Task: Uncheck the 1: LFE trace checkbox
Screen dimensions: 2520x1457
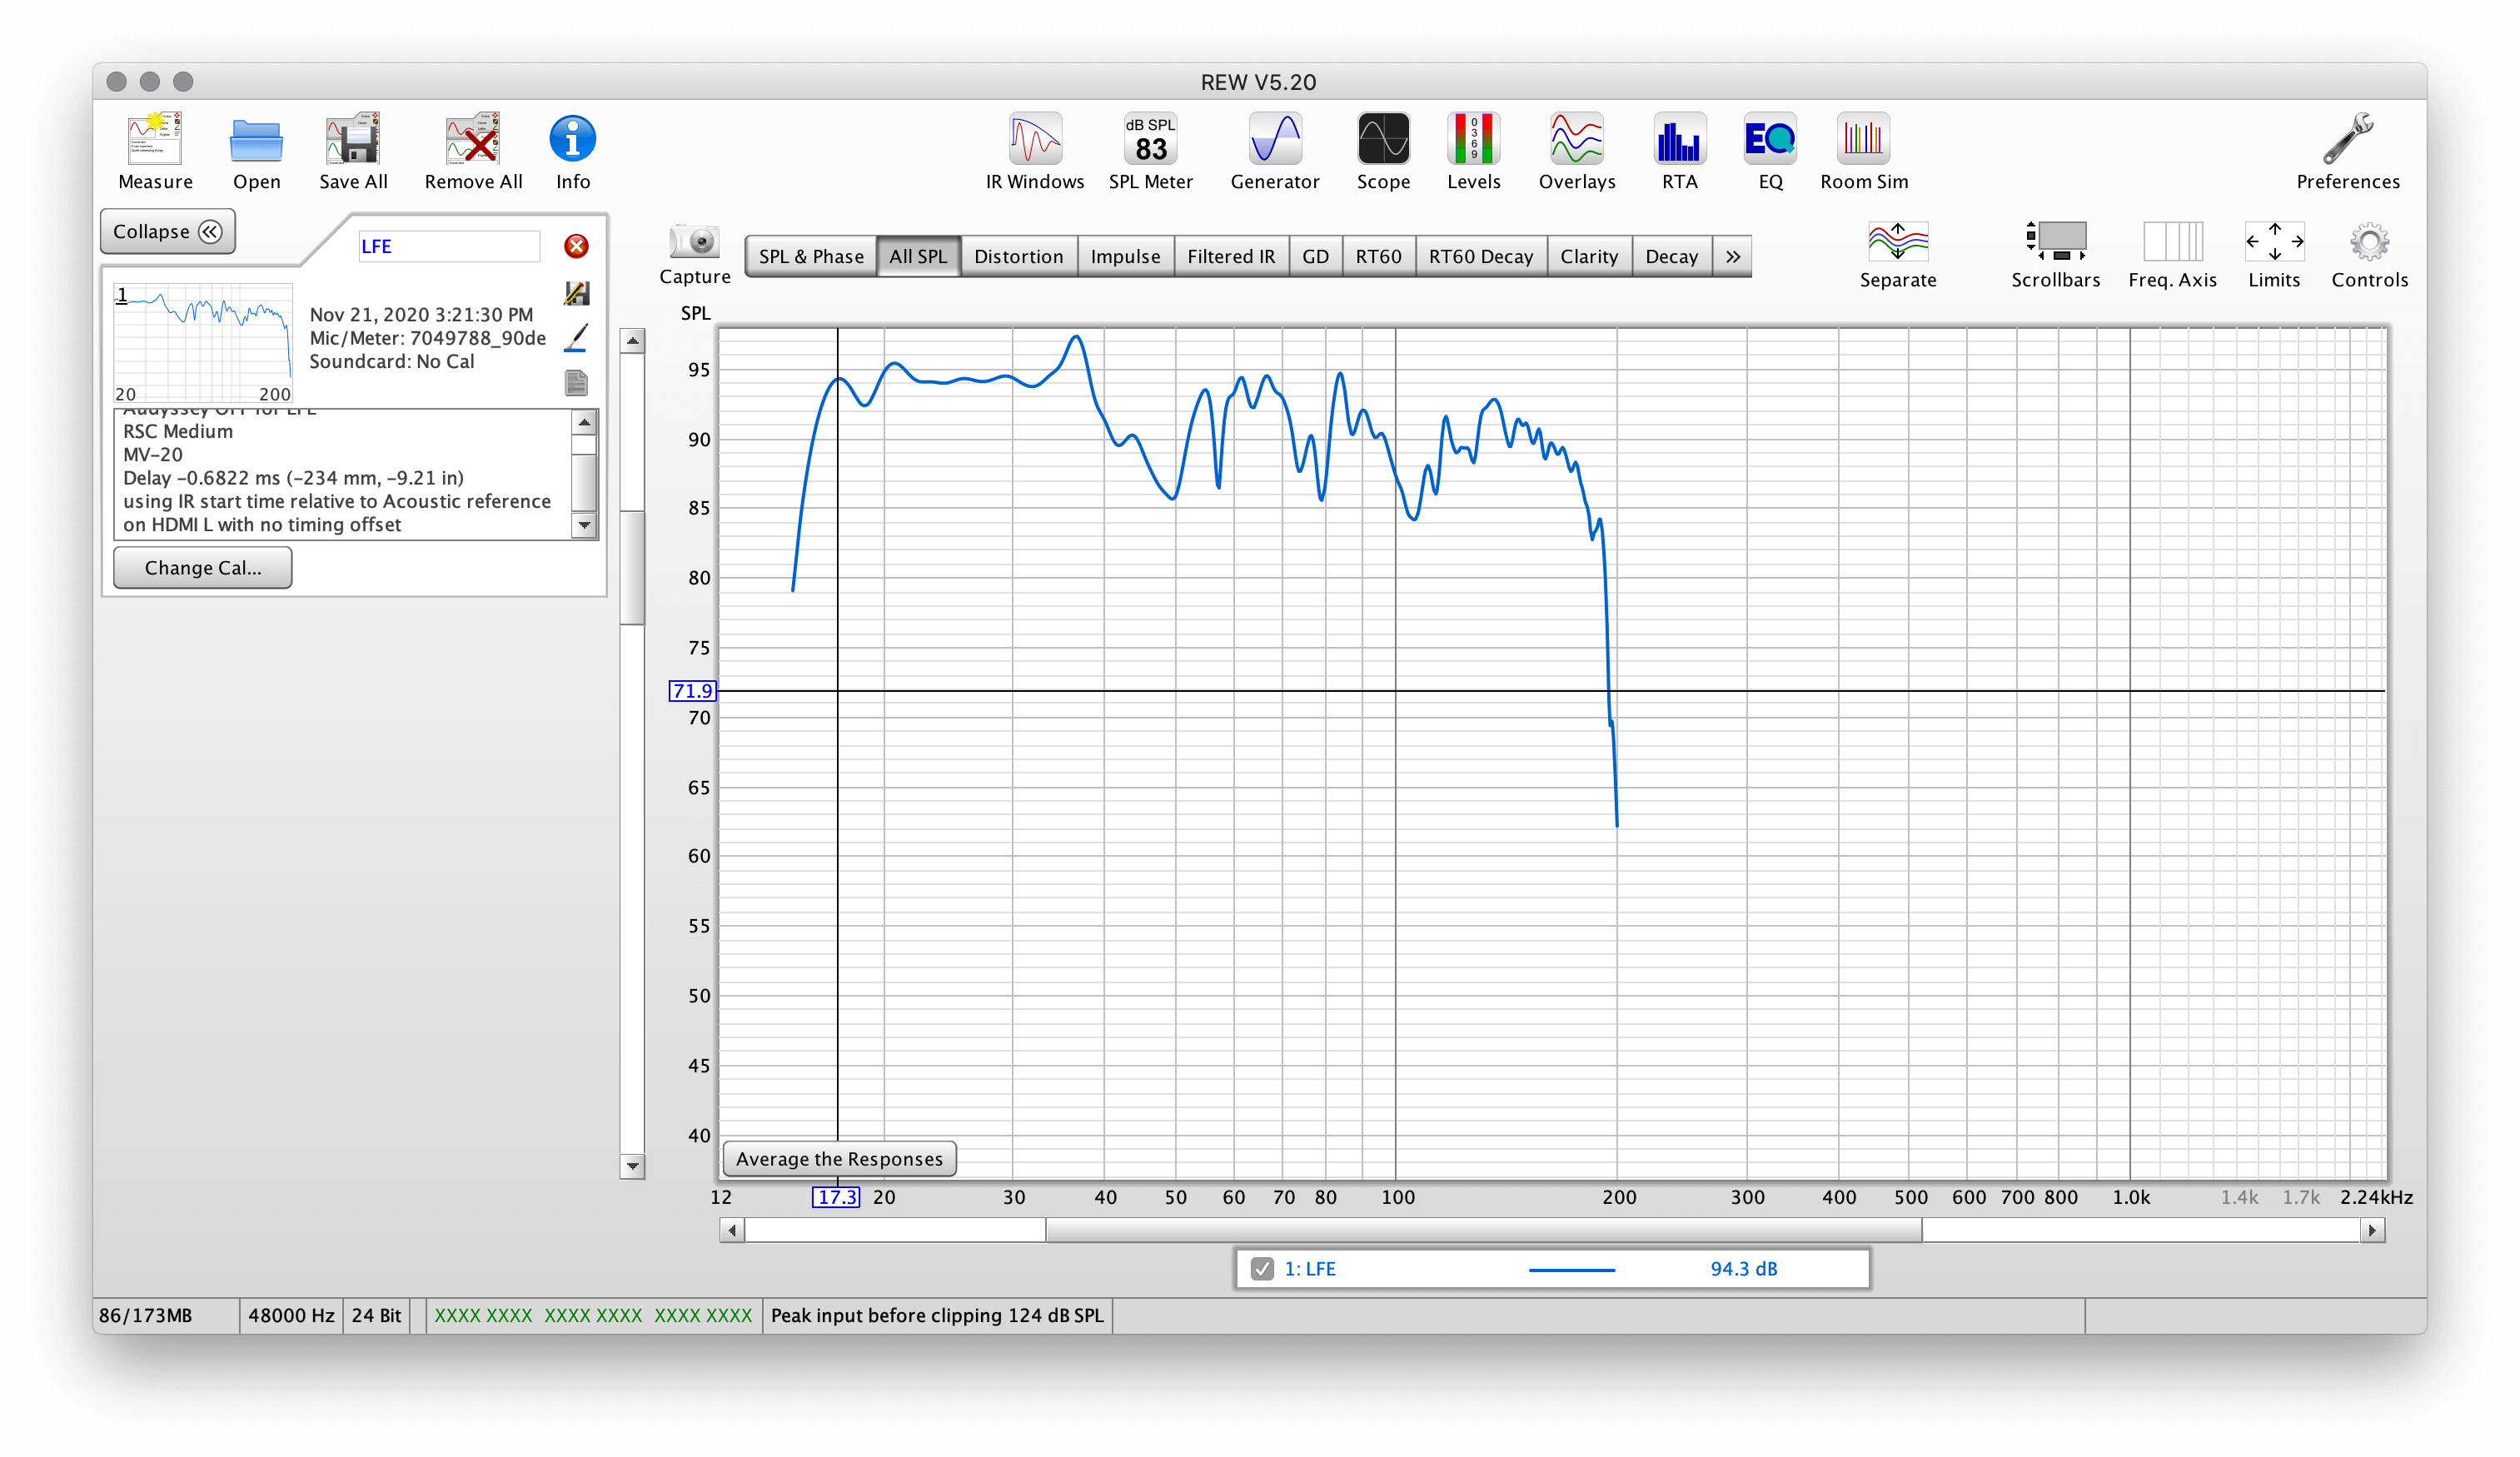Action: point(1262,1268)
